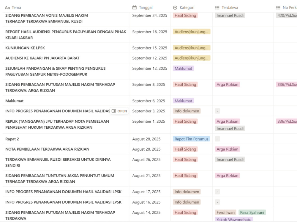Click the date September 15, 2025
The height and width of the screenshot is (222, 297).
150,48
